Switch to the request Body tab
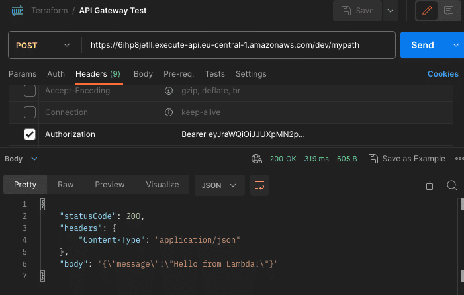The width and height of the screenshot is (464, 295). point(143,74)
